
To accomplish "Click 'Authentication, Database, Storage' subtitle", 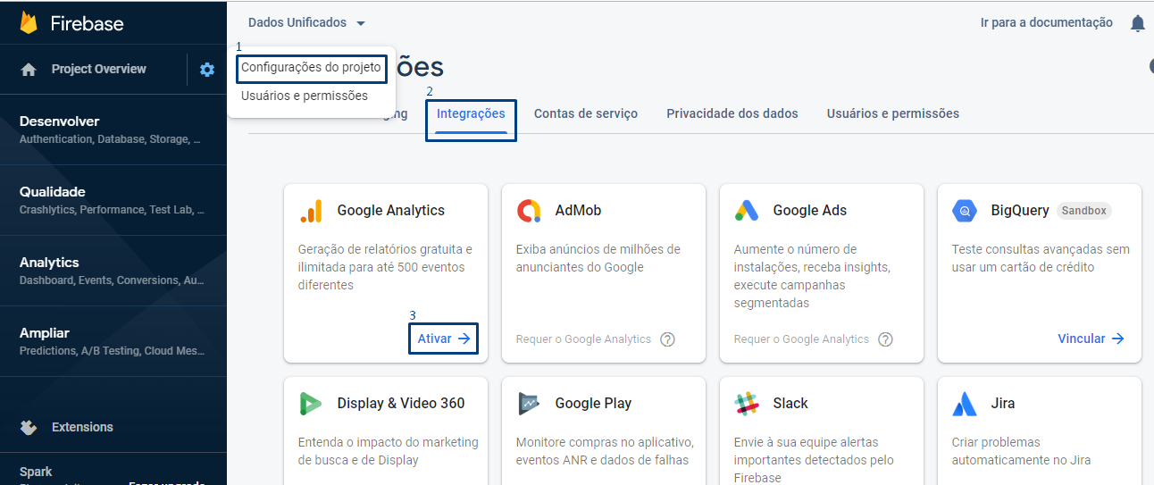I will pyautogui.click(x=110, y=139).
